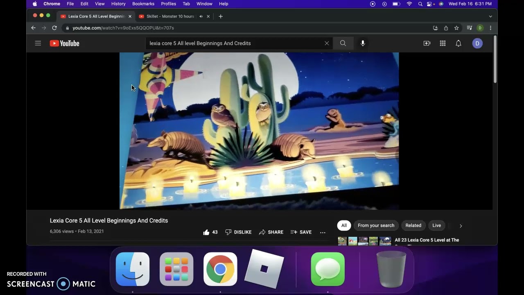Click the YouTube search magnifier button
Viewport: 524px width, 295px height.
tap(343, 43)
